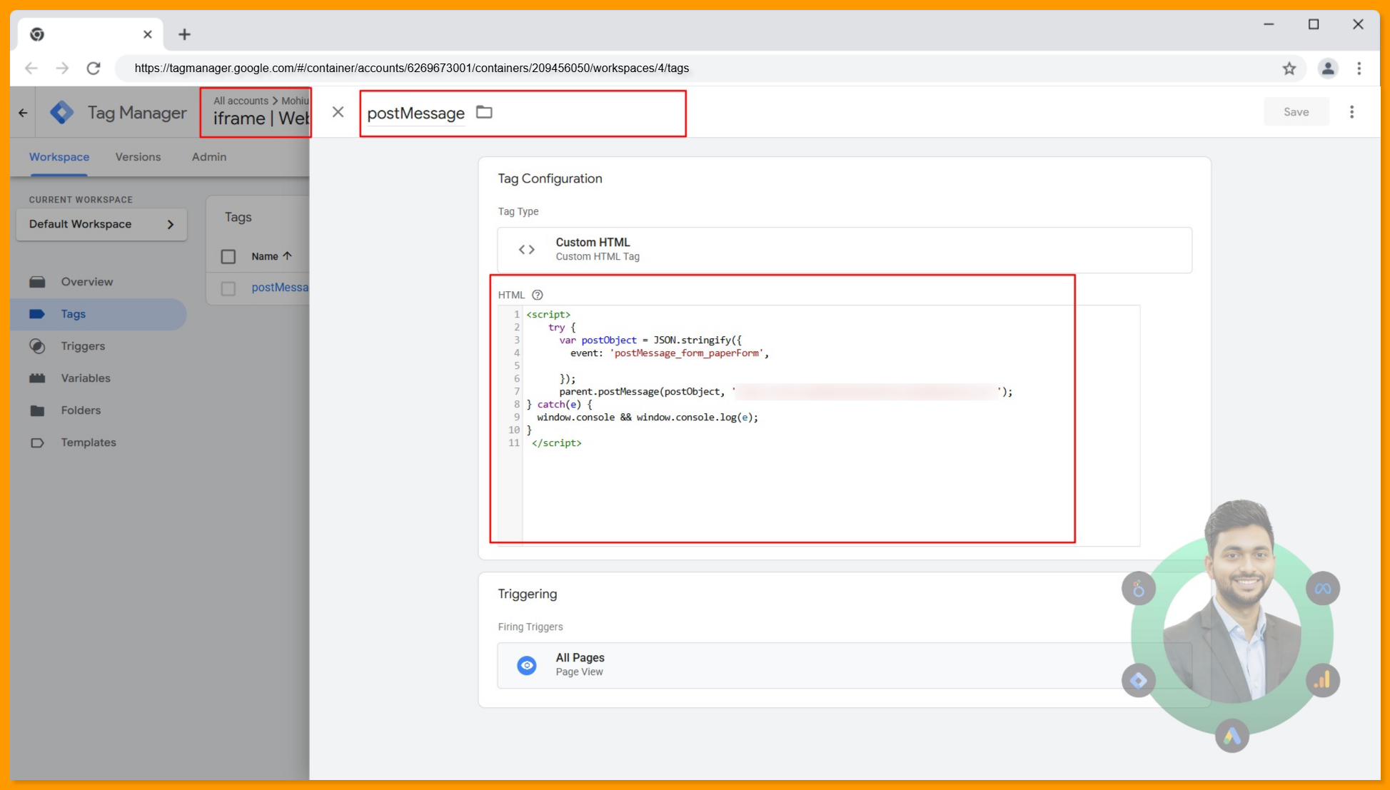The width and height of the screenshot is (1390, 790).
Task: Open the browser three-dot menu
Action: tap(1359, 69)
